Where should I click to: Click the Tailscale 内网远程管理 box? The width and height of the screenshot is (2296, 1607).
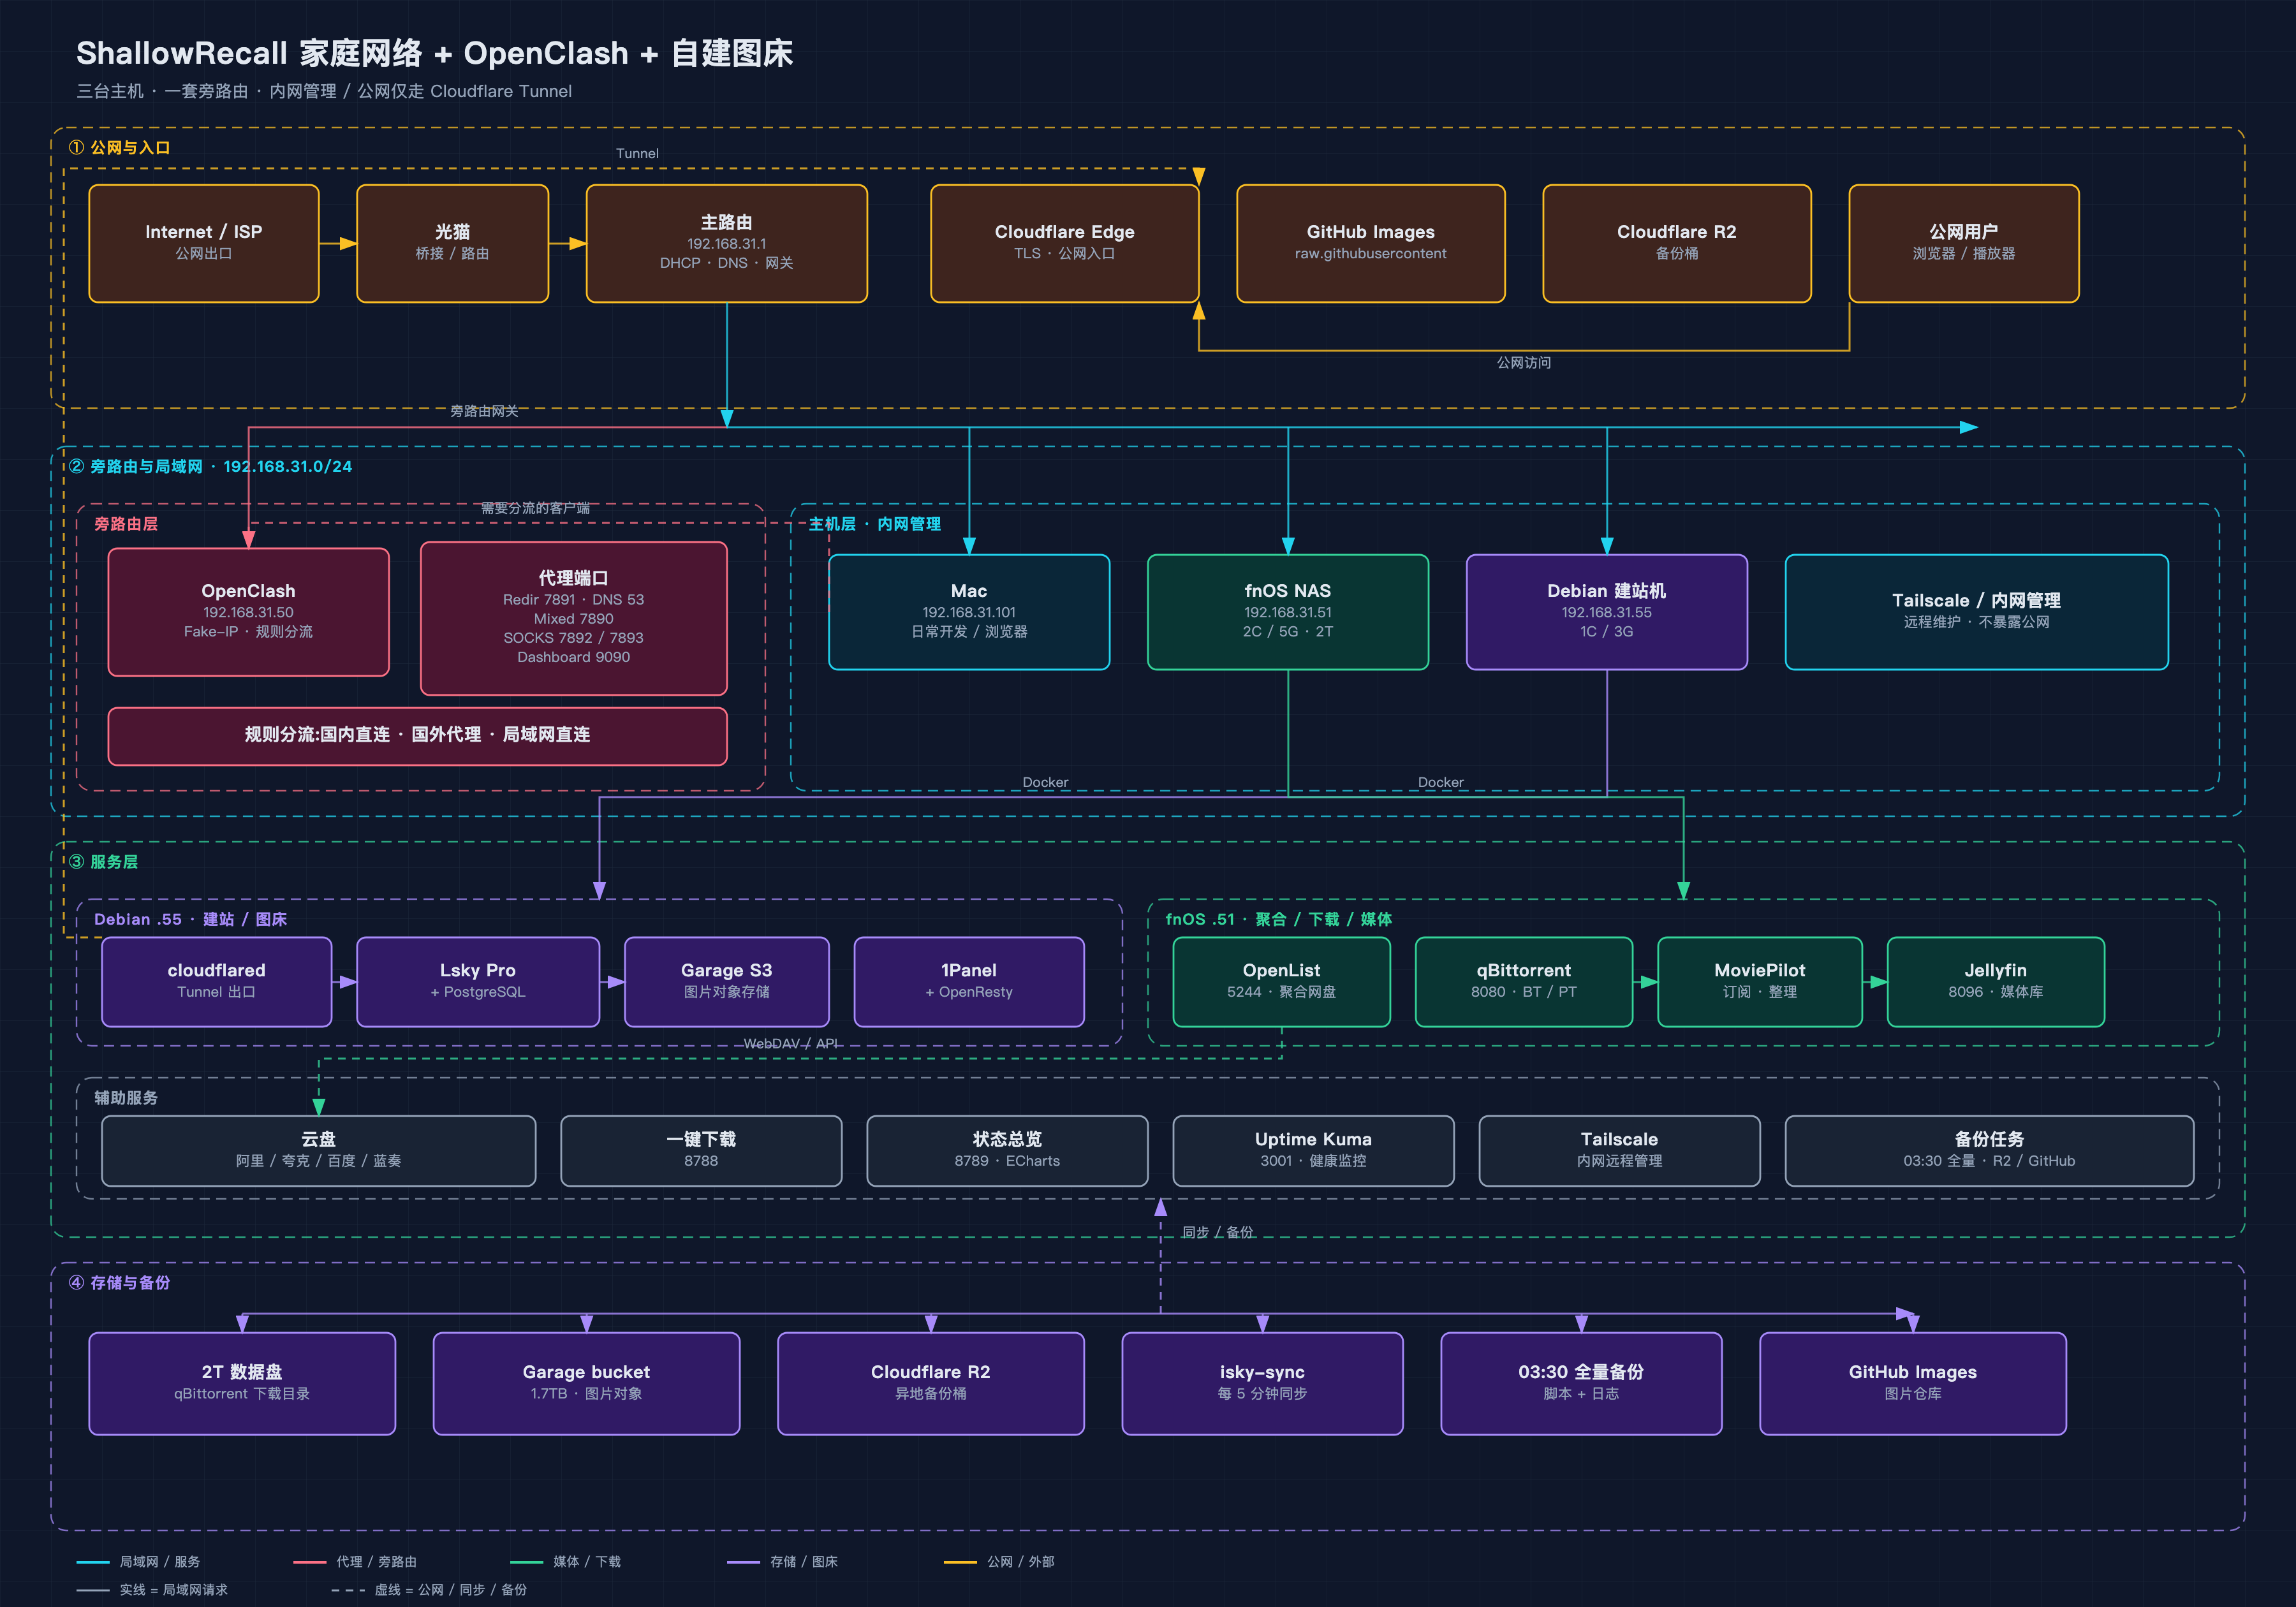click(x=1619, y=1151)
